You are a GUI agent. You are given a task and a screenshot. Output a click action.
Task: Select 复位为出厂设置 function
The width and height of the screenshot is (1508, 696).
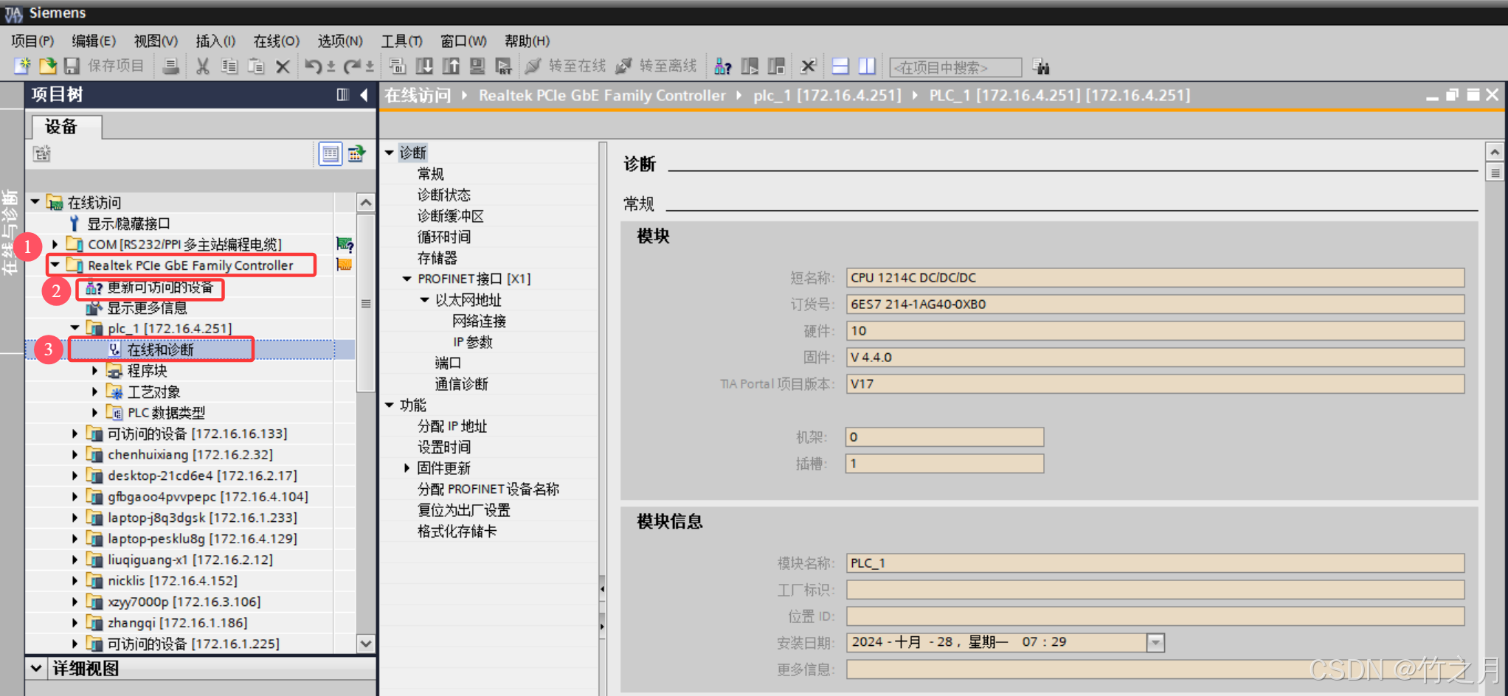tap(464, 510)
